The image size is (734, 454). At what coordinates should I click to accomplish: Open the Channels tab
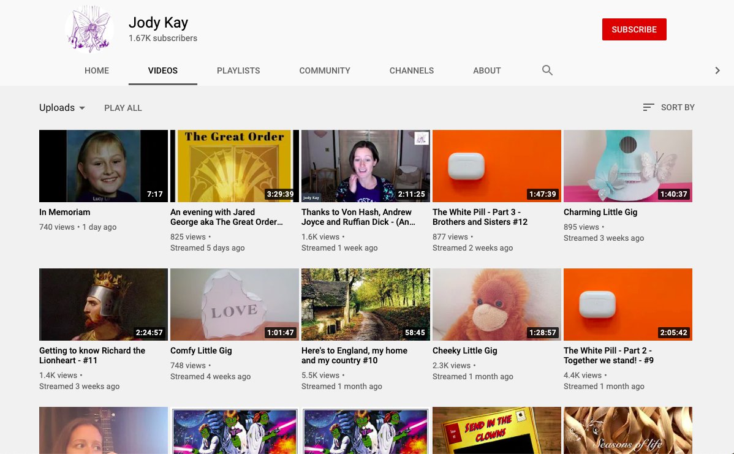[412, 70]
